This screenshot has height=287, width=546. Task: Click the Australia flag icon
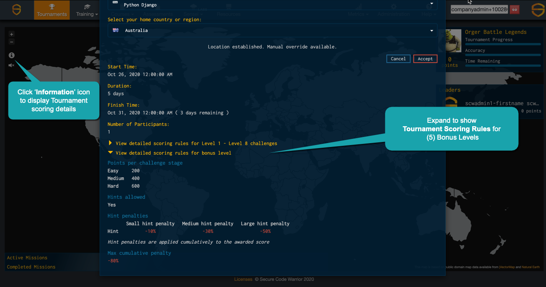pyautogui.click(x=115, y=30)
